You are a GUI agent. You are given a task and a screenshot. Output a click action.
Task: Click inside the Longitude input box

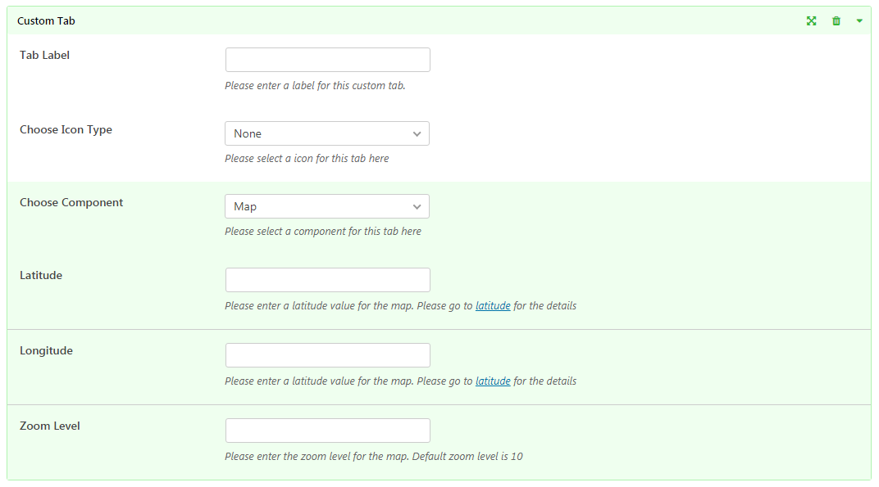[328, 355]
